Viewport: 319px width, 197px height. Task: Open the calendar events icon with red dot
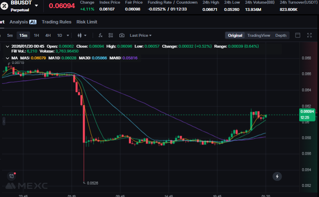click(12, 176)
